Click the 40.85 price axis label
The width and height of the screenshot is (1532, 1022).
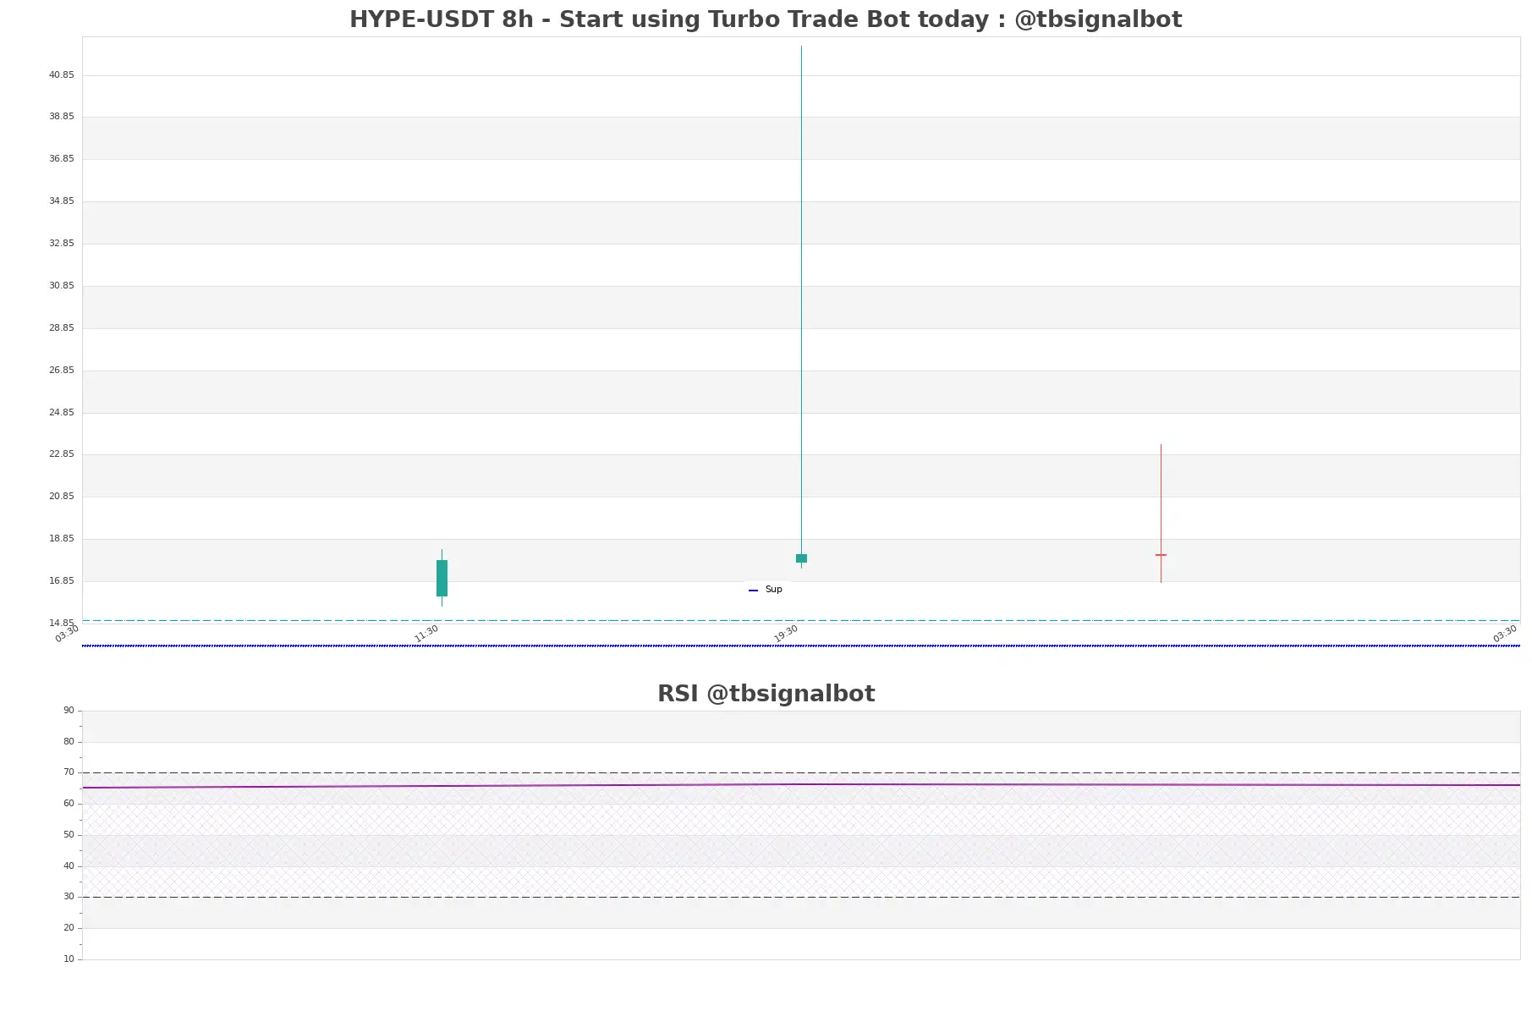click(61, 75)
